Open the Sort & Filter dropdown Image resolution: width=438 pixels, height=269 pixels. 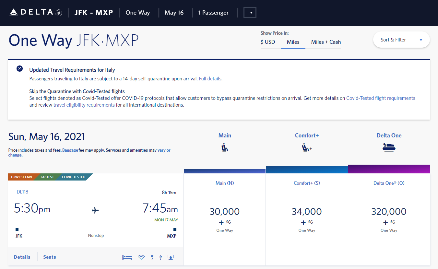(x=401, y=40)
